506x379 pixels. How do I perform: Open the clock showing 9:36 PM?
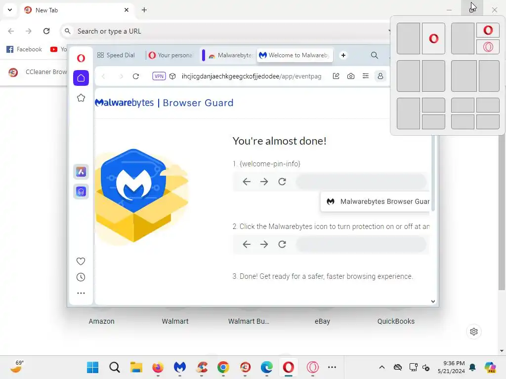point(451,367)
